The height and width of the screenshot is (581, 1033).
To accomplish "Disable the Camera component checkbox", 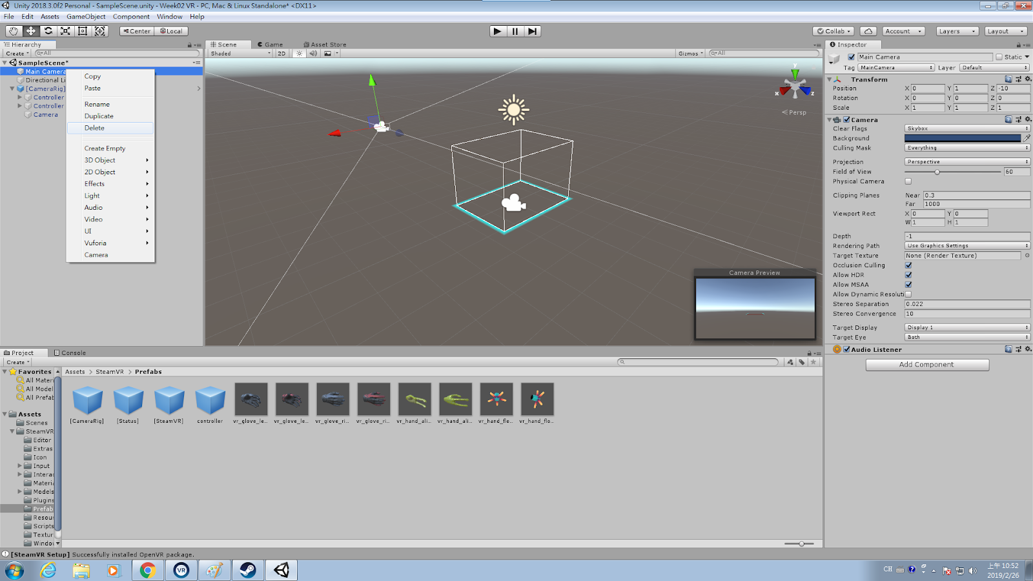I will [846, 119].
